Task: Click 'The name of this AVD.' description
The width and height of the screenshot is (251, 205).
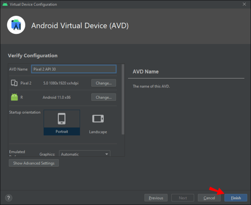Action: pyautogui.click(x=151, y=86)
